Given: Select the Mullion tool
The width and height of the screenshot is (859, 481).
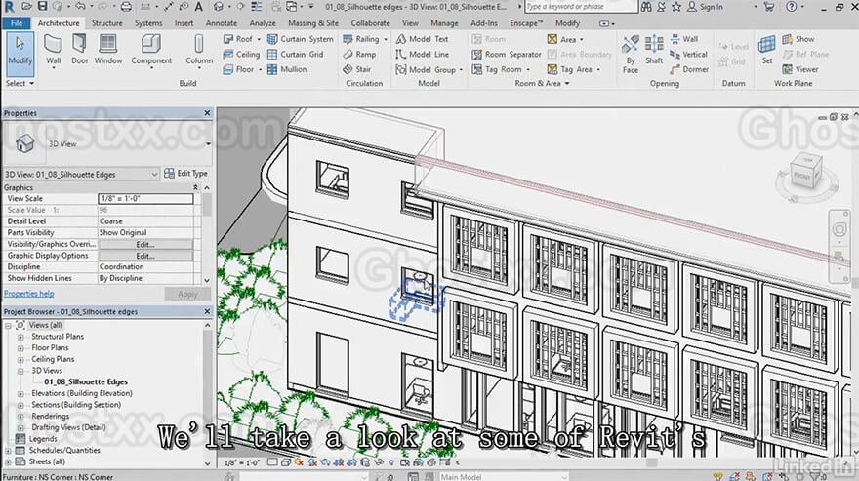Looking at the screenshot, I should pyautogui.click(x=287, y=69).
